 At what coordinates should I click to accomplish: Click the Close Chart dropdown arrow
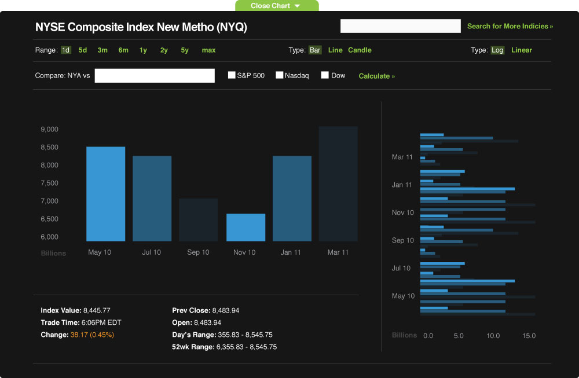coord(297,6)
